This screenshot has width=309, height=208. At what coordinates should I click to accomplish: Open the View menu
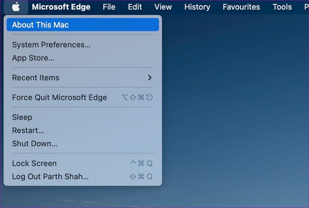coord(163,7)
